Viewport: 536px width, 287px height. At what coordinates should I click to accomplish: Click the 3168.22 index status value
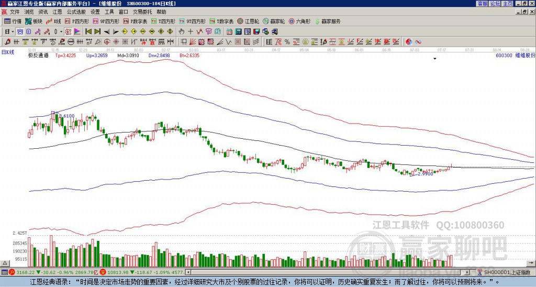[x=26, y=272]
